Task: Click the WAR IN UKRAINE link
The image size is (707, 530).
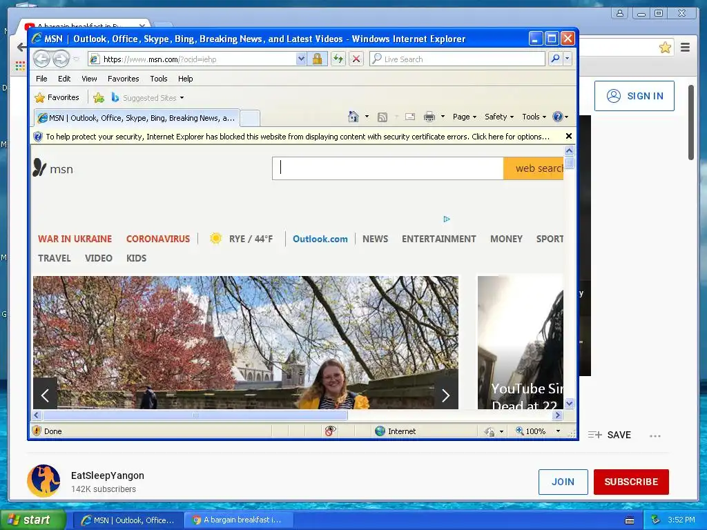Action: click(x=75, y=239)
